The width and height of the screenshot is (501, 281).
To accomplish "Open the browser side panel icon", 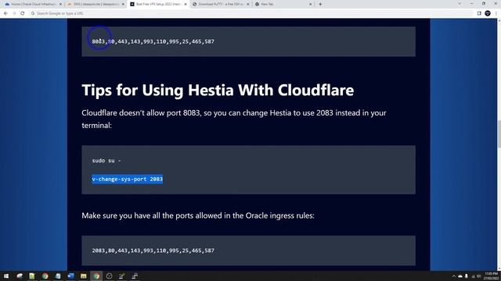I will pos(479,13).
